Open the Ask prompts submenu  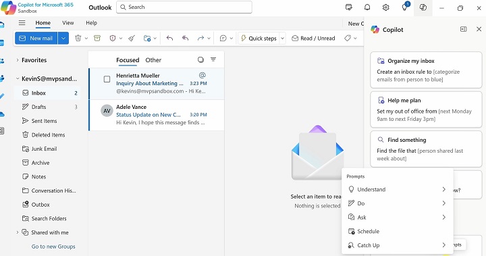tap(398, 217)
